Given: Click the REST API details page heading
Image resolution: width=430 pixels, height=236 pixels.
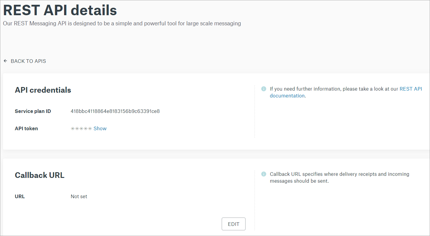Looking at the screenshot, I should coord(60,10).
